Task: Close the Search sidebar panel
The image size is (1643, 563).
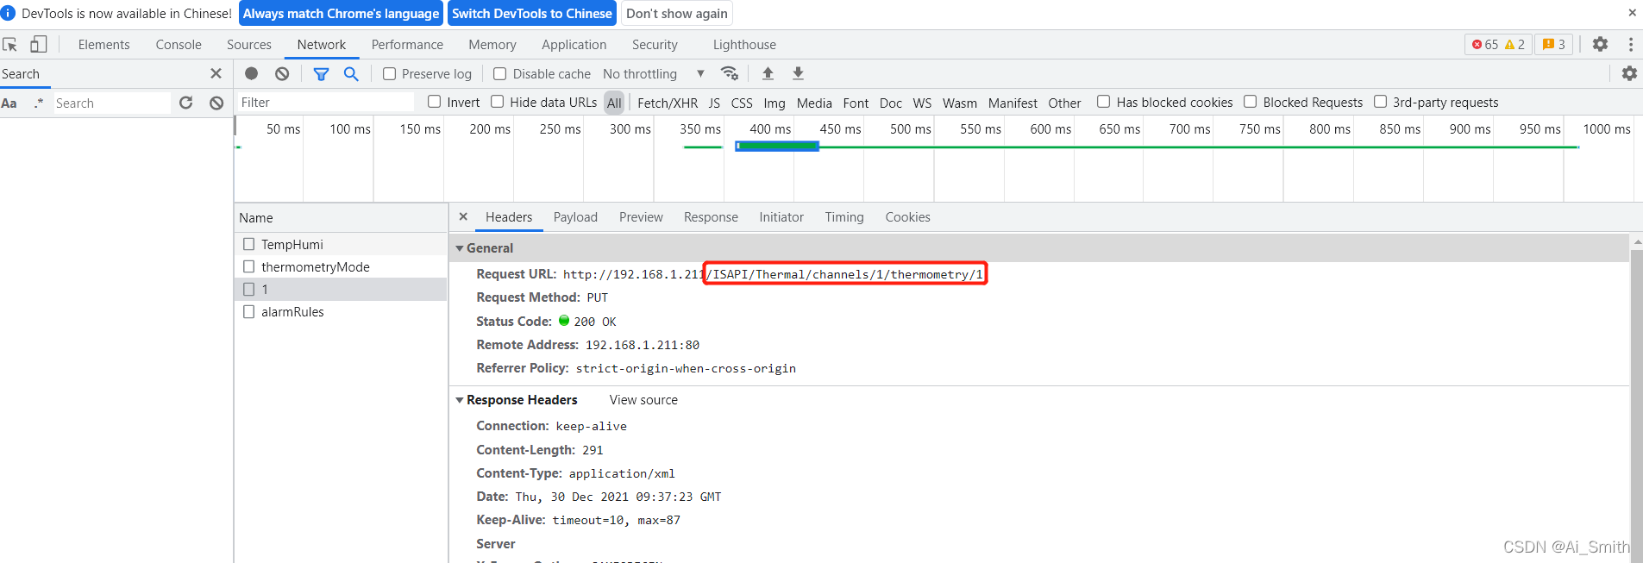Action: coord(216,73)
